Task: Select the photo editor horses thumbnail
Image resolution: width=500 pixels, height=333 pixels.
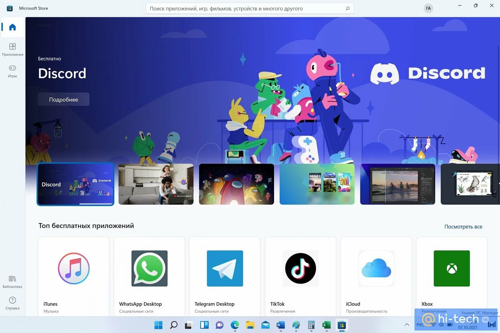Action: click(397, 184)
